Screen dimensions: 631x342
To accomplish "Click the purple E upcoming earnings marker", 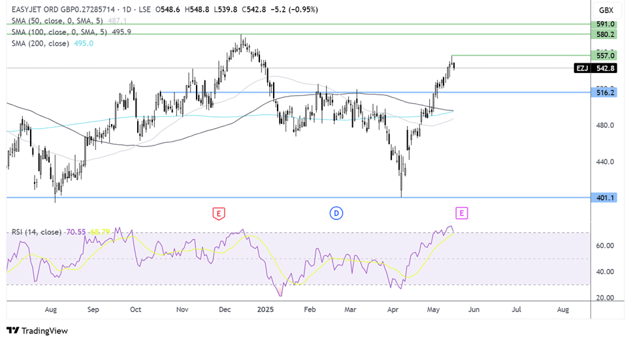I will point(462,213).
